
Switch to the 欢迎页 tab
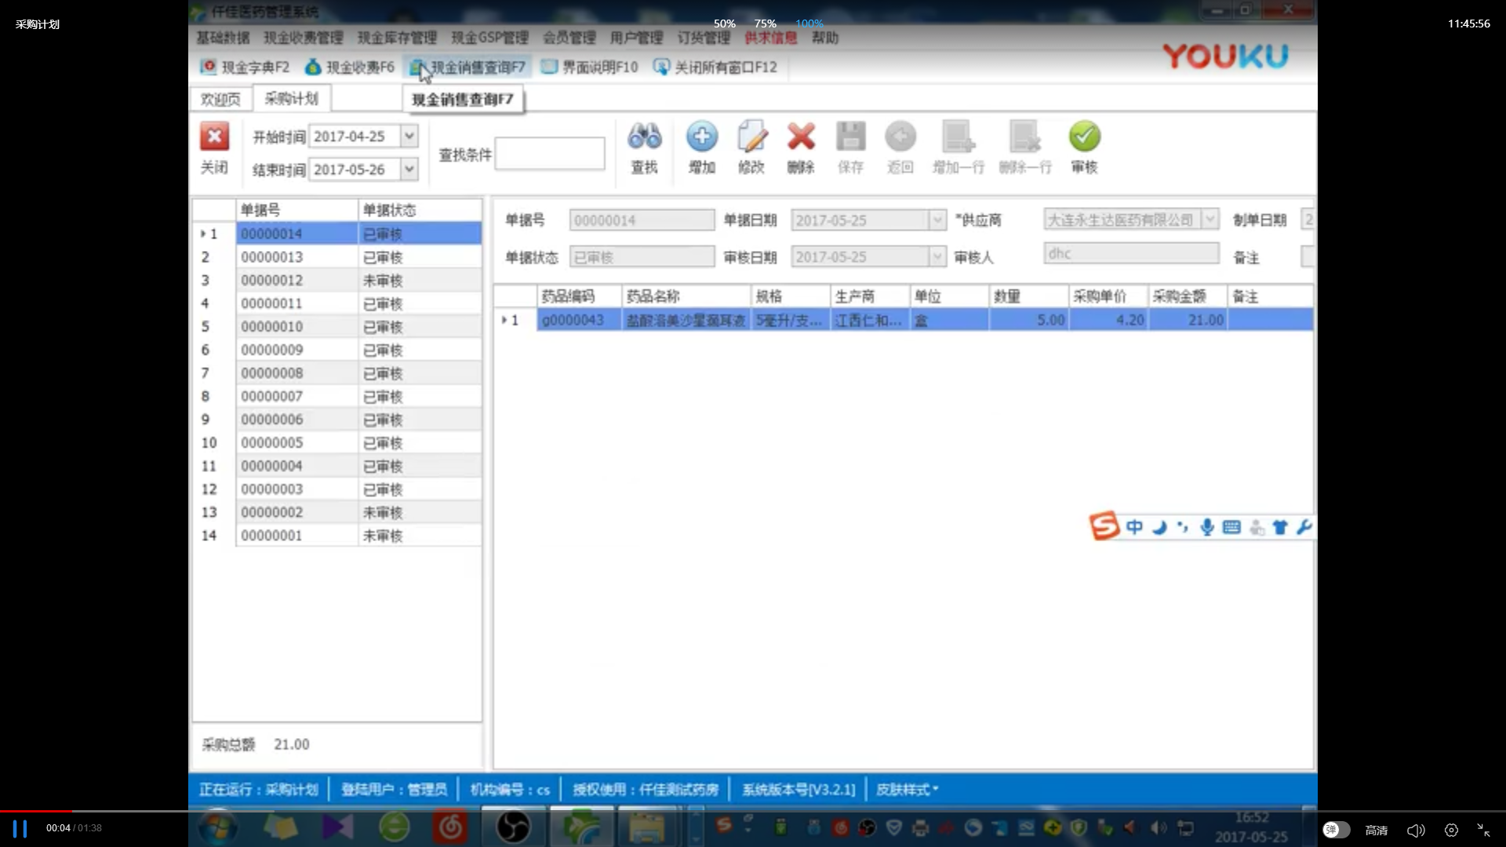[220, 99]
